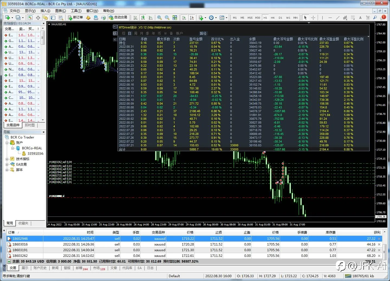The width and height of the screenshot is (390, 281).
Task: Select the Fibonacci retracement tool
Action: coord(353,18)
